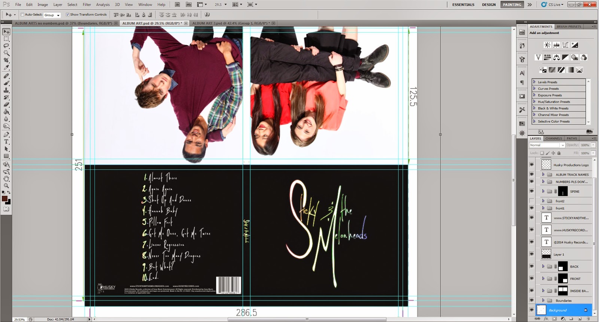Switch to the Design workspace

tap(489, 4)
